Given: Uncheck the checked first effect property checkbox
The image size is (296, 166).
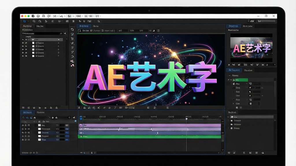Looking at the screenshot, I should point(234,84).
